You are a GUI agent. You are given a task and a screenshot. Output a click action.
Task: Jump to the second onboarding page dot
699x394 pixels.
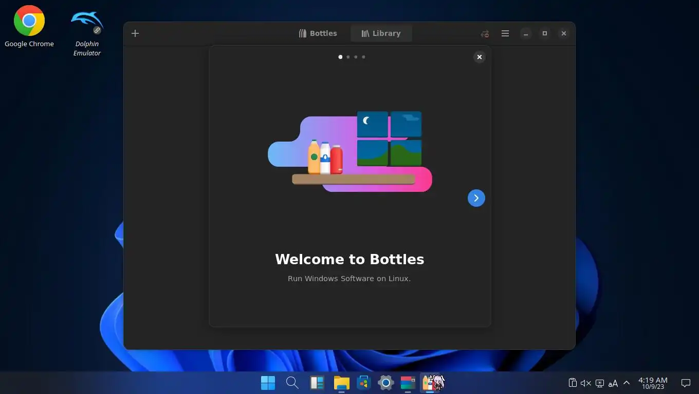(348, 57)
